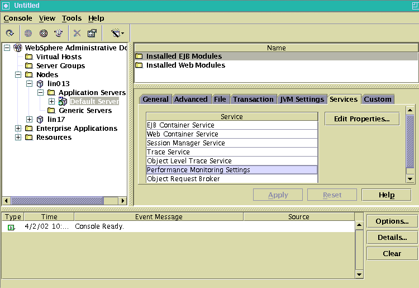This screenshot has height=288, width=419.
Task: Click the tree pane horizontal scrollbar thumb
Action: pos(57,201)
